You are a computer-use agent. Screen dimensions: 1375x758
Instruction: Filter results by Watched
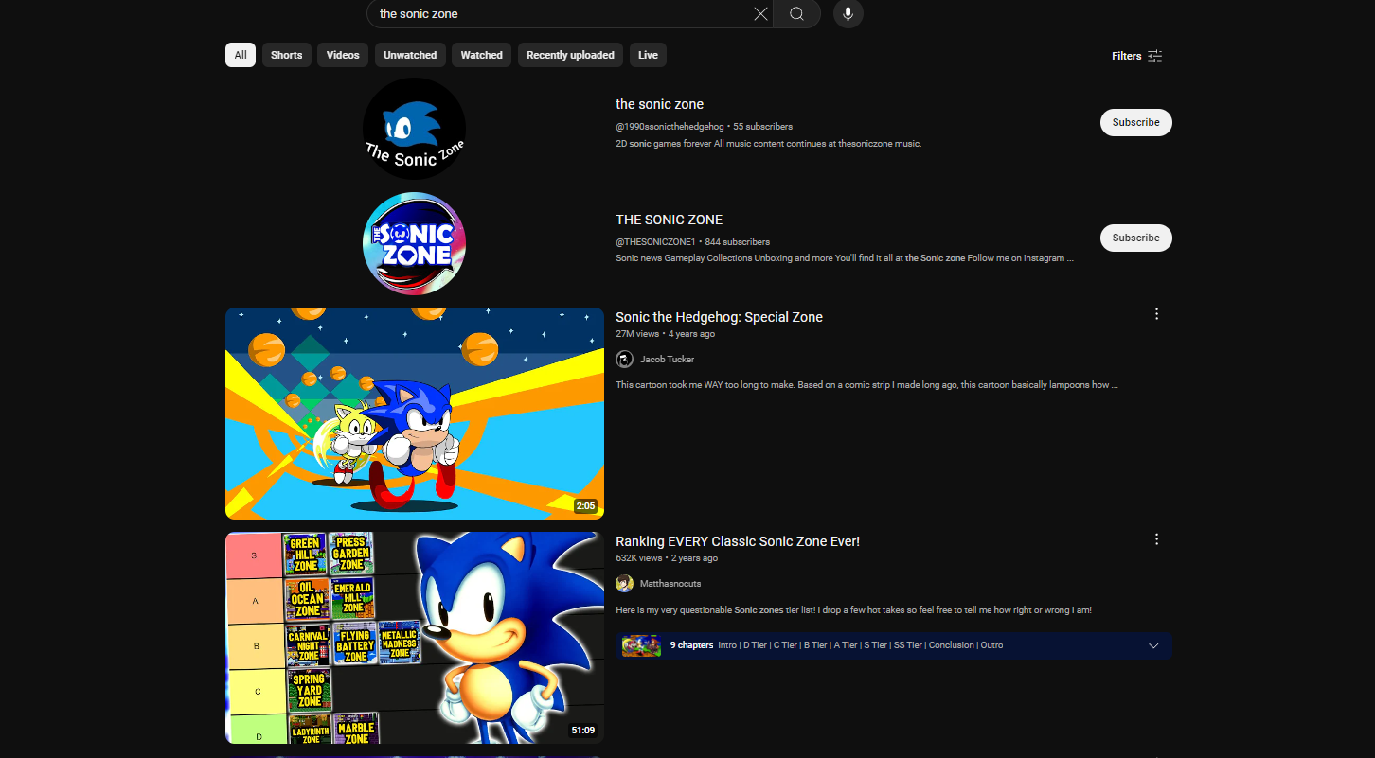481,55
